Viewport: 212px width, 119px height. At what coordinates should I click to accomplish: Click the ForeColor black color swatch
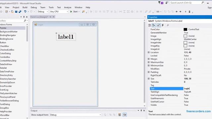tap(185, 29)
